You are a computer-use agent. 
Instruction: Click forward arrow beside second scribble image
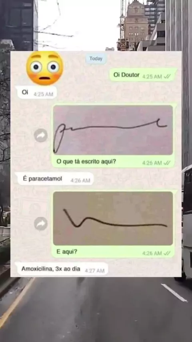point(41,224)
